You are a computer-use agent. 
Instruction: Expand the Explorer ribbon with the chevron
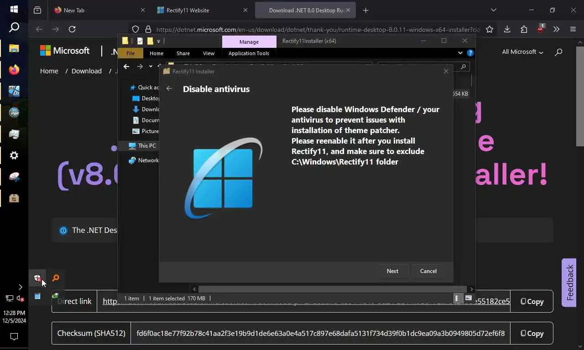[460, 53]
